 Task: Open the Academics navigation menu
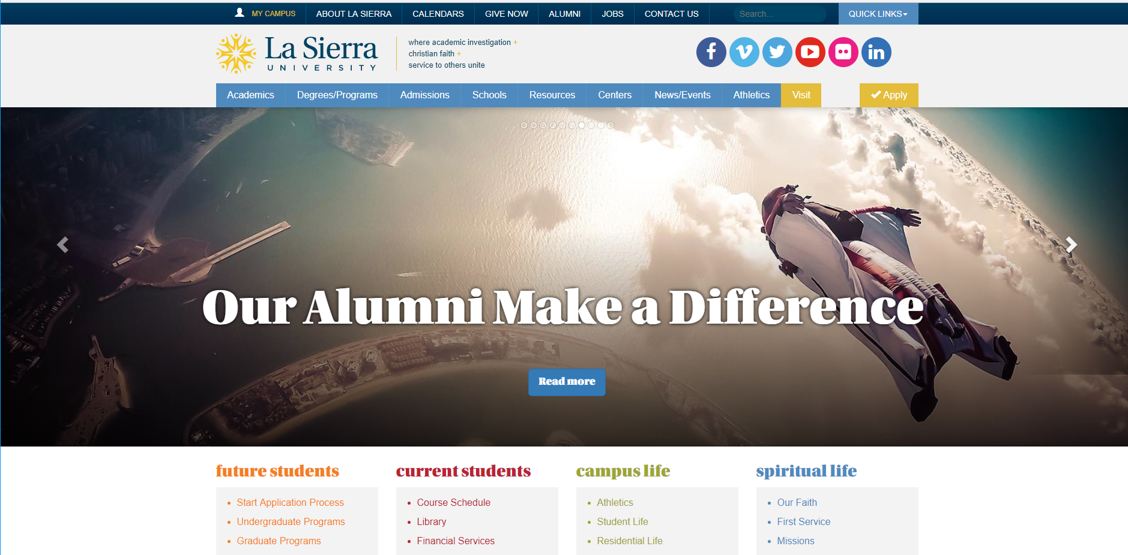(250, 95)
